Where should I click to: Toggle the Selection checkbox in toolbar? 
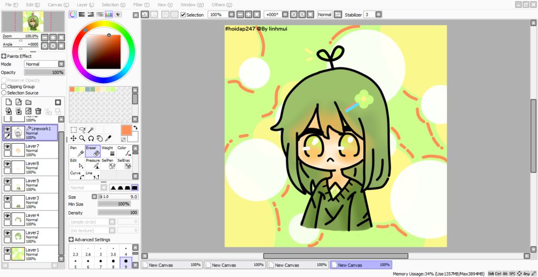click(183, 15)
